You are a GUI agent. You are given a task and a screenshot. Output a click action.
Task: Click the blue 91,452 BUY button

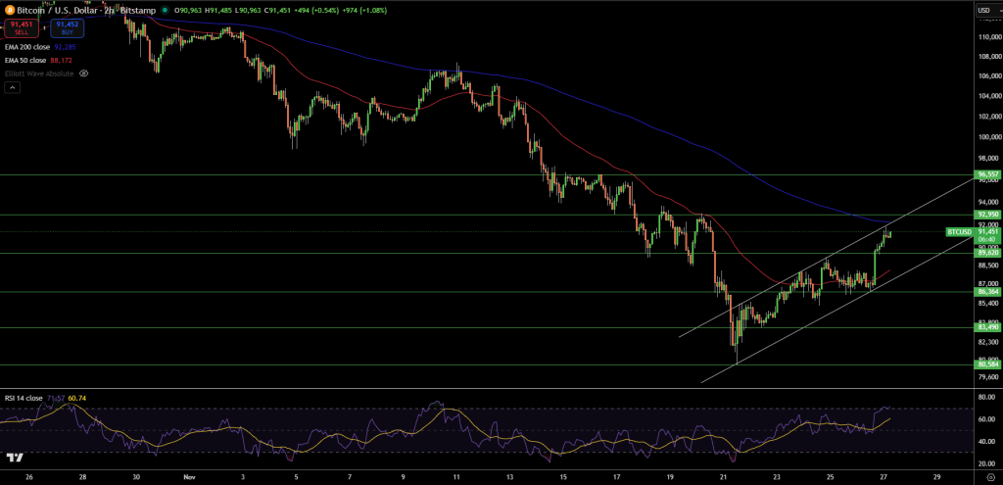[68, 27]
